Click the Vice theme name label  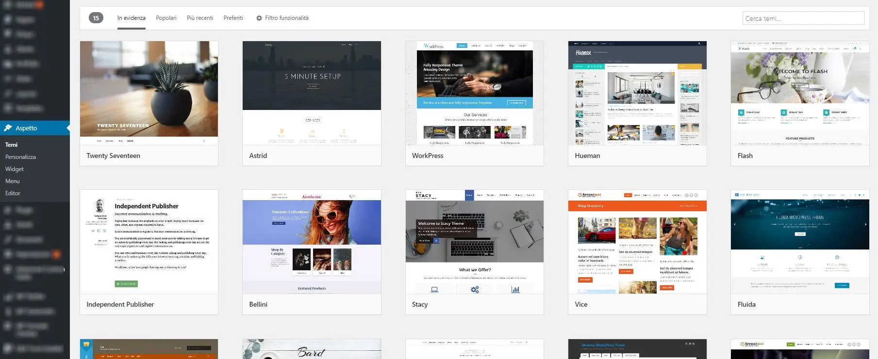581,304
